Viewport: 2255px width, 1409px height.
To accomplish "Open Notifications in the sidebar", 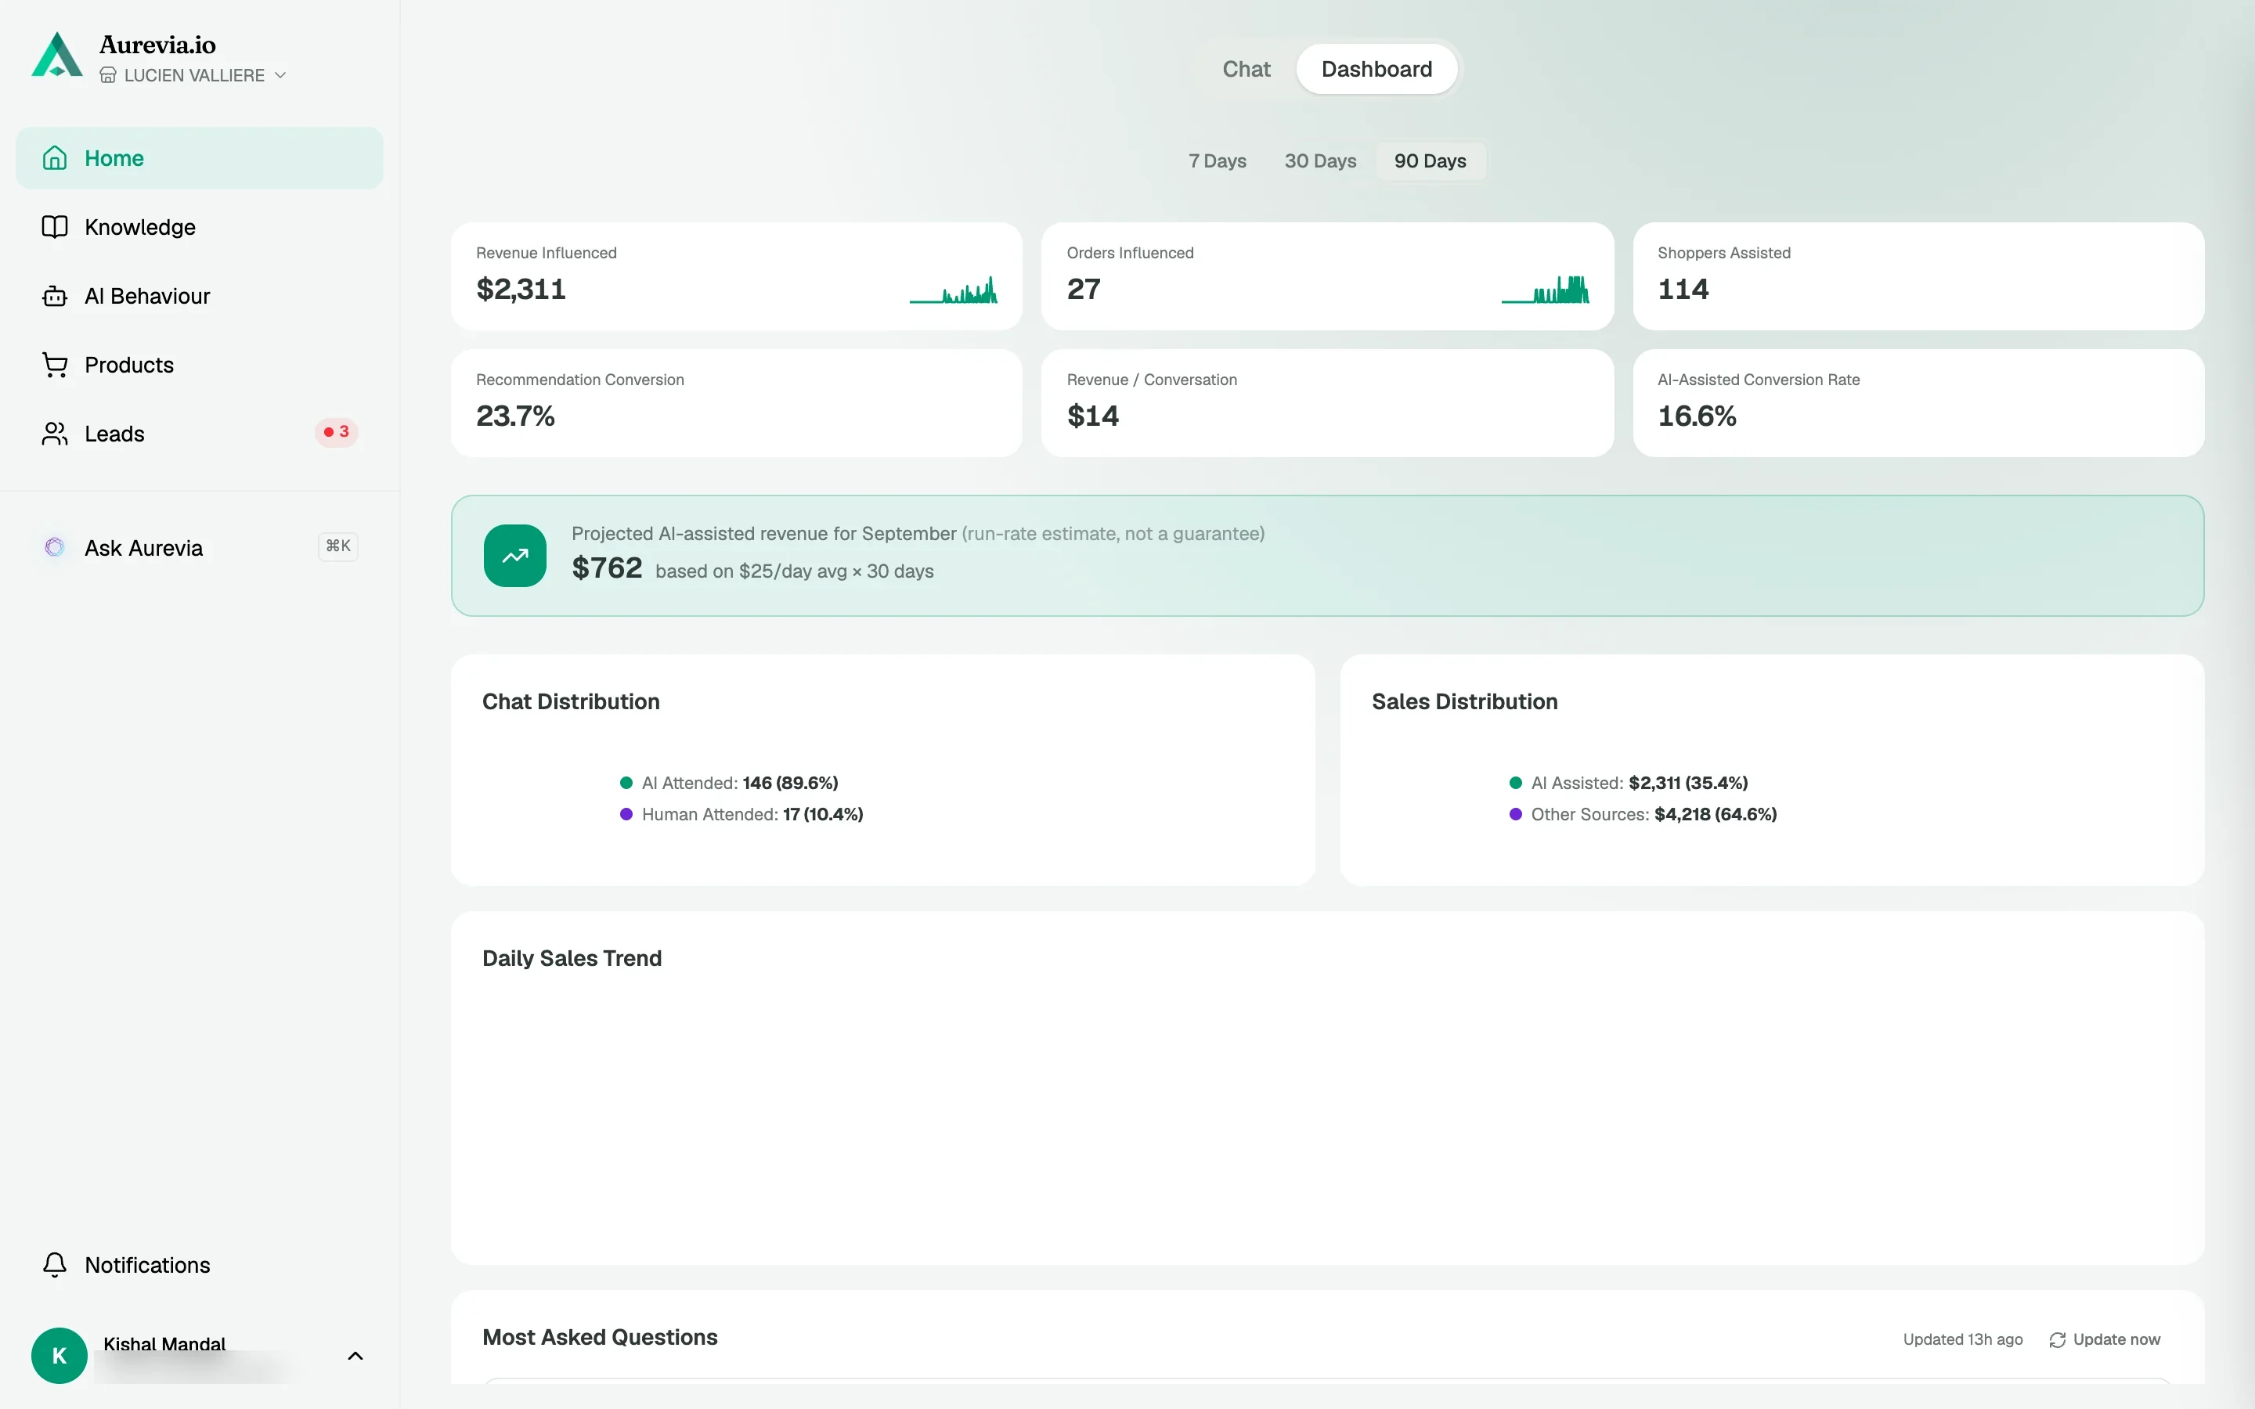I will point(200,1264).
